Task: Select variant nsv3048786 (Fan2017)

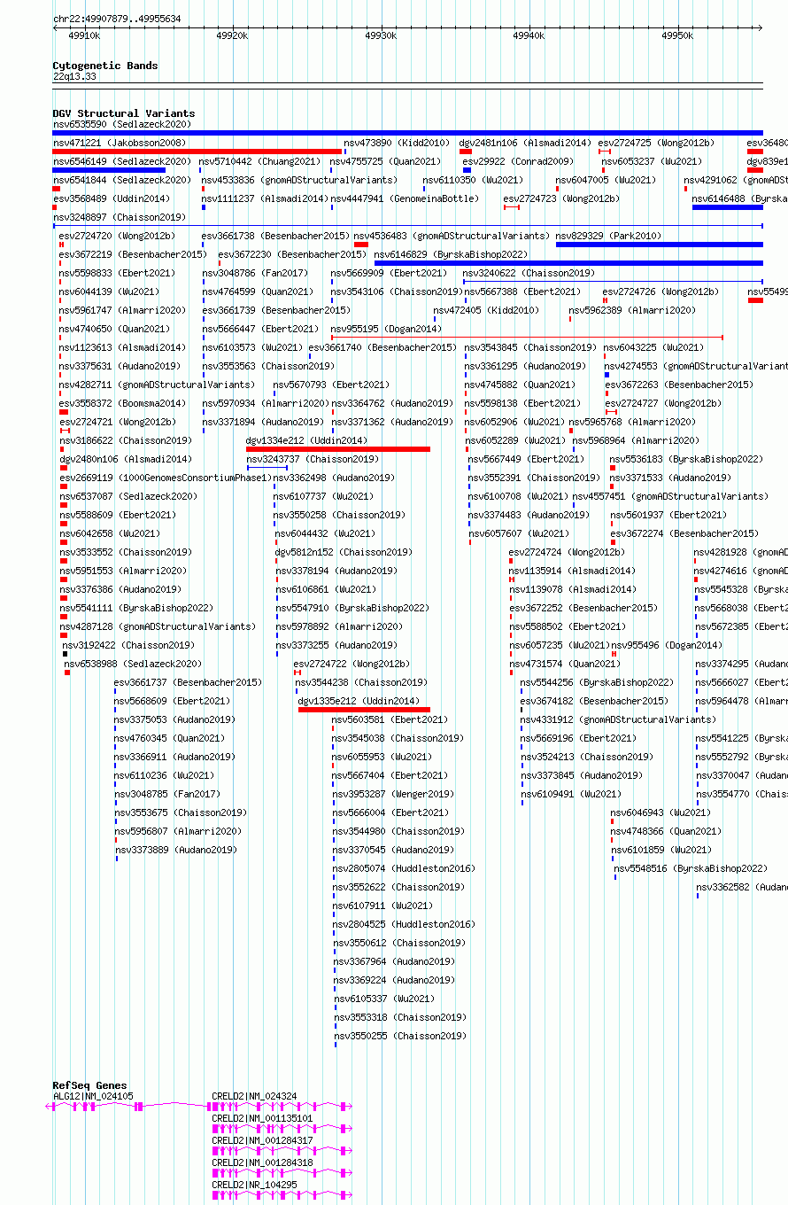Action: click(x=256, y=273)
